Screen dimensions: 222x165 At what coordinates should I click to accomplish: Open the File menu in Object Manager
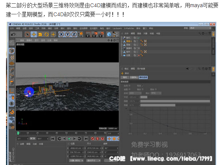coord(127,34)
